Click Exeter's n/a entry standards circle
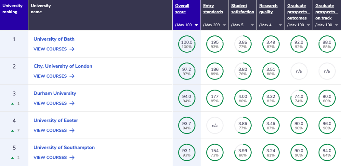The height and width of the screenshot is (166, 341). pos(215,125)
